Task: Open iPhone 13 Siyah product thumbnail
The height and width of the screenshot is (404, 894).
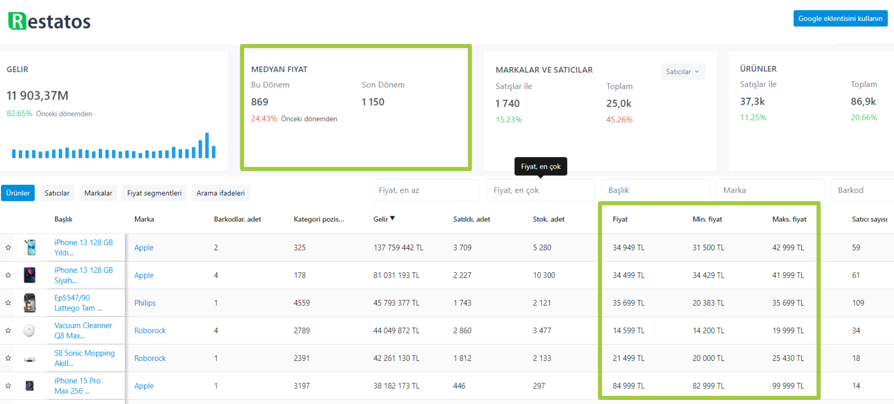Action: pos(30,275)
